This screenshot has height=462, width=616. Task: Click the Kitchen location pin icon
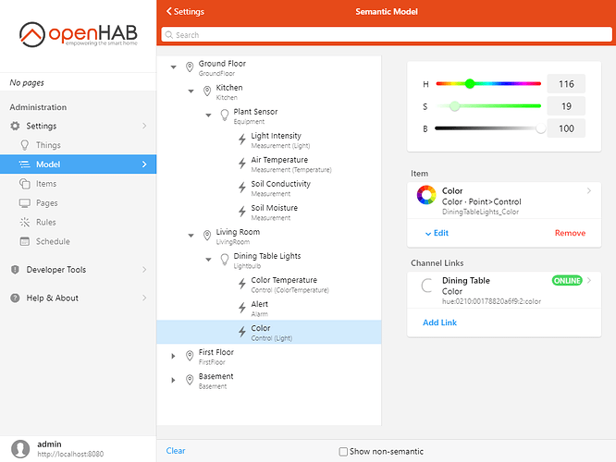click(x=206, y=91)
